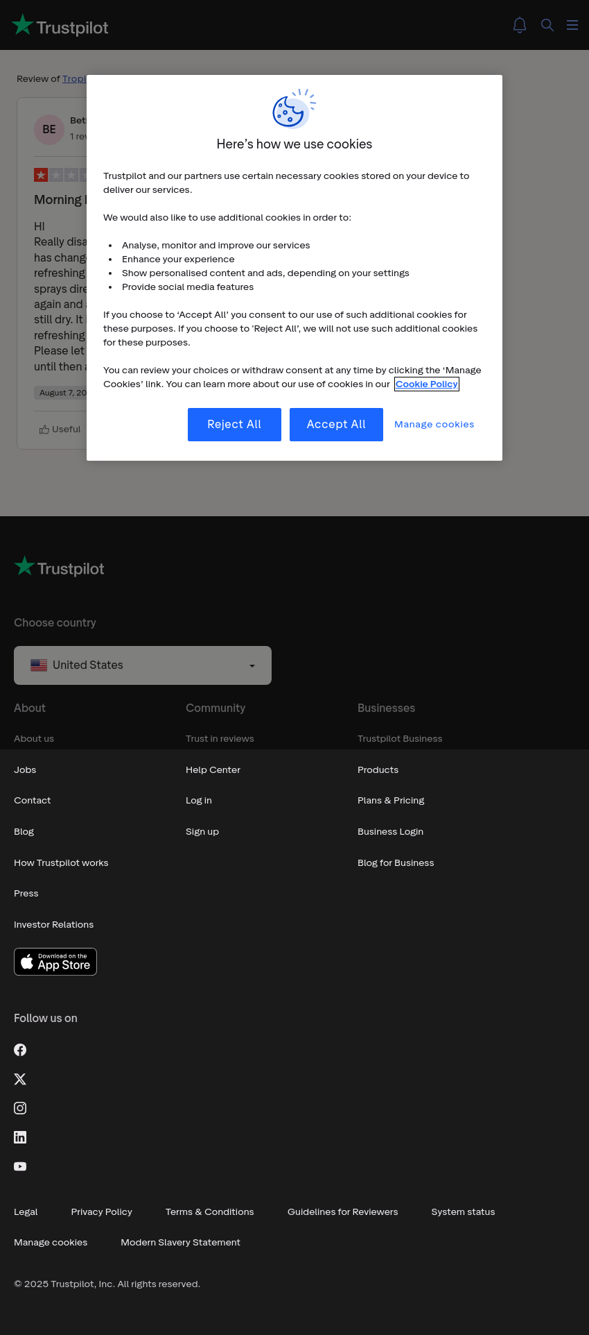Open the Contact footer link
This screenshot has height=1335, width=589.
click(33, 801)
